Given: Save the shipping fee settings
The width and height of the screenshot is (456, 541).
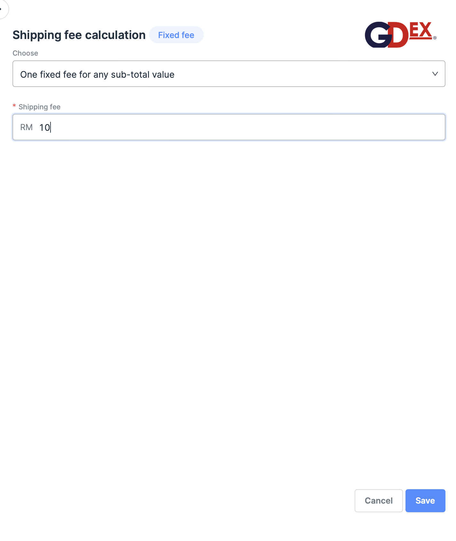Looking at the screenshot, I should click(x=425, y=500).
